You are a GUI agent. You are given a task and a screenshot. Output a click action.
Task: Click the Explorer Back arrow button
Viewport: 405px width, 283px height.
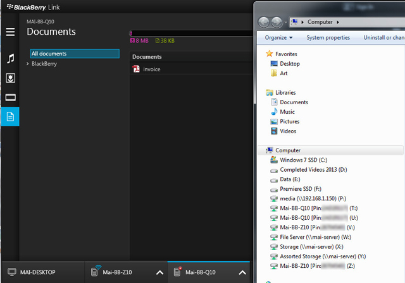(264, 22)
